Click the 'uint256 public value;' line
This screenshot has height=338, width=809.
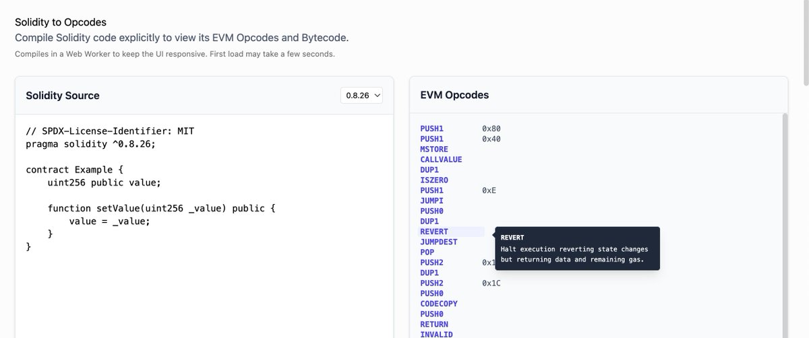point(104,182)
